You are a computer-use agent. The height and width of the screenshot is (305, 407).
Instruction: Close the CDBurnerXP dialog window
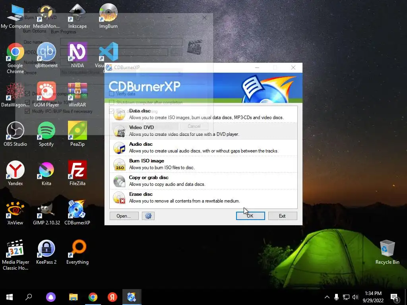pos(293,68)
